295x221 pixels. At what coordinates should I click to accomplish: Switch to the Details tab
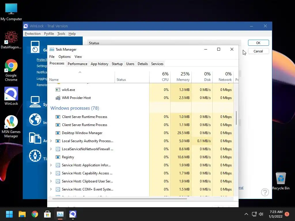(x=143, y=64)
